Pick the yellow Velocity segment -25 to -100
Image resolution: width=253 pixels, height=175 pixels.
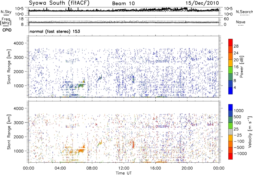231,138
